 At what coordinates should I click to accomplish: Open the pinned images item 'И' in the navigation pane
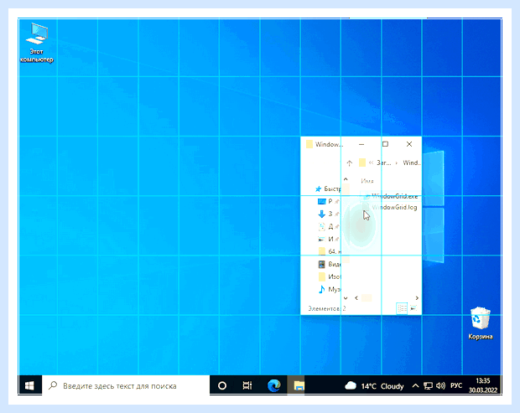pyautogui.click(x=328, y=239)
